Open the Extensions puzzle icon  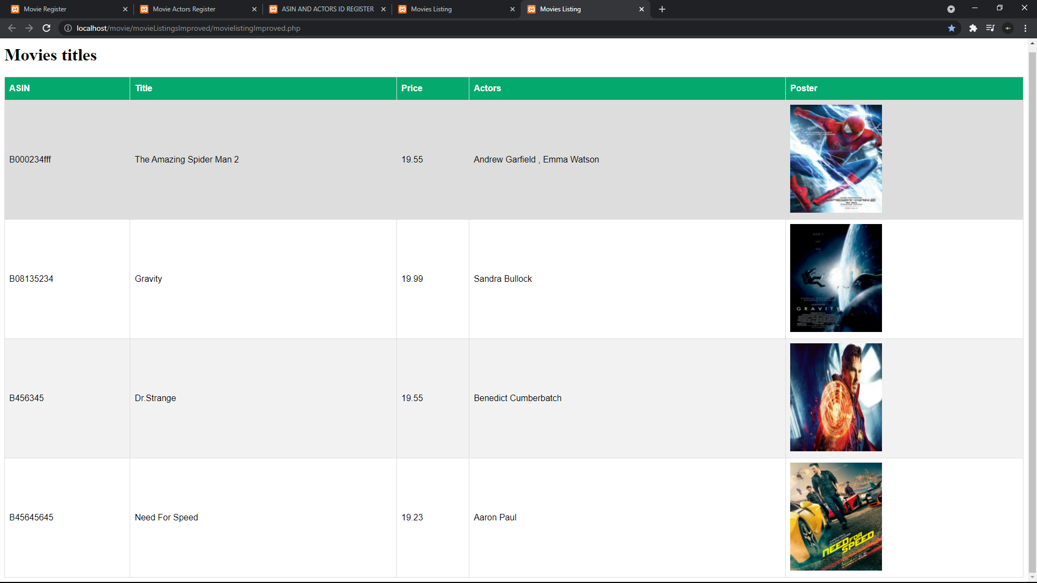(x=973, y=28)
